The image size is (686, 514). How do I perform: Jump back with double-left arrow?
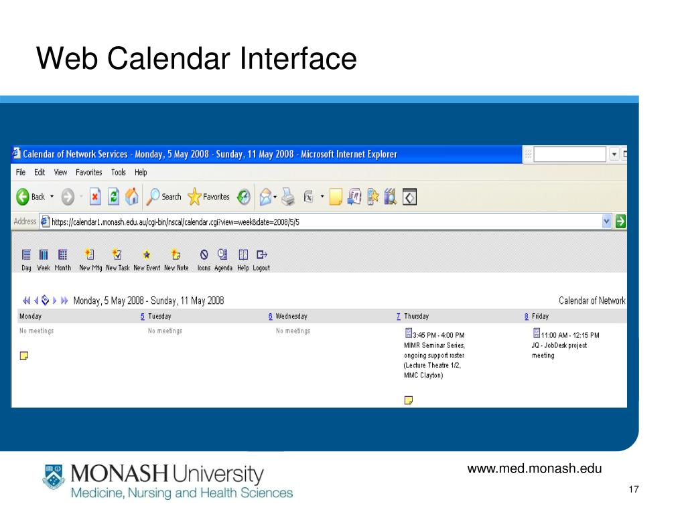pos(27,301)
